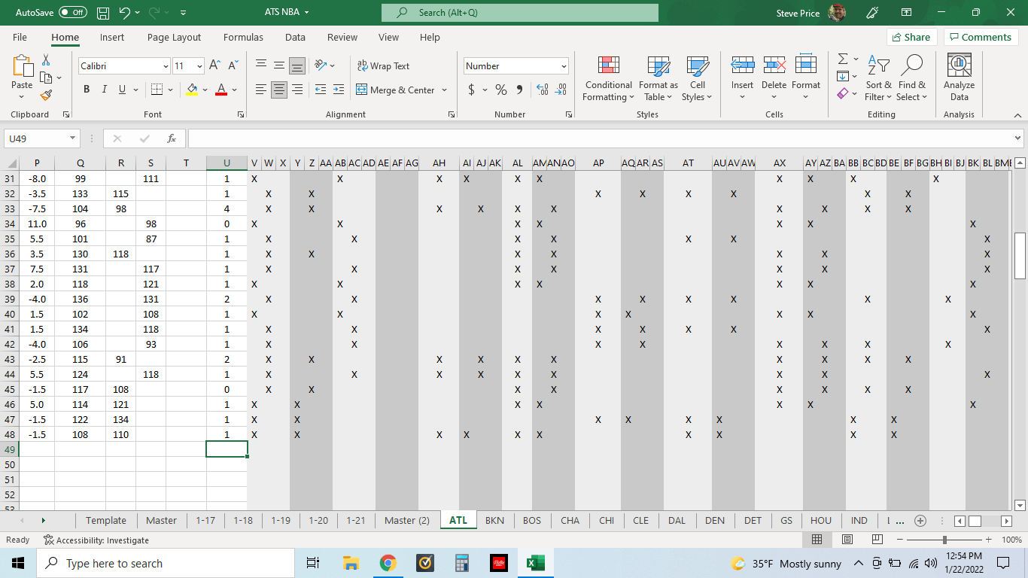Click the Cut scissors icon
The height and width of the screenshot is (578, 1028).
click(x=46, y=59)
